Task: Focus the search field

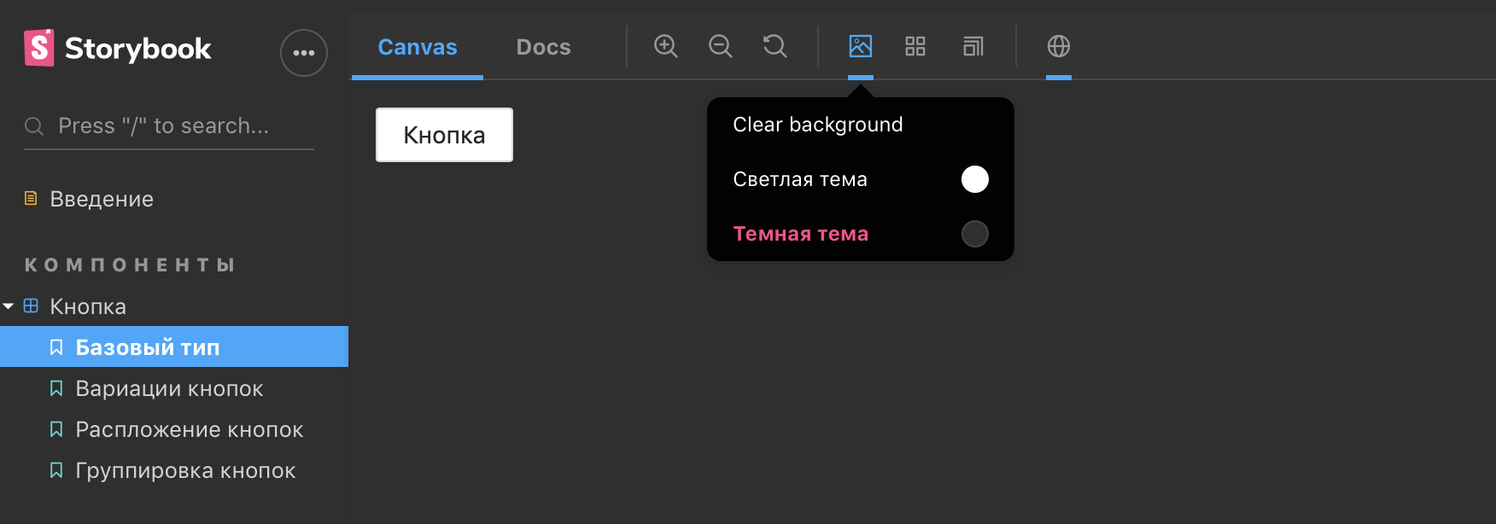Action: click(169, 126)
